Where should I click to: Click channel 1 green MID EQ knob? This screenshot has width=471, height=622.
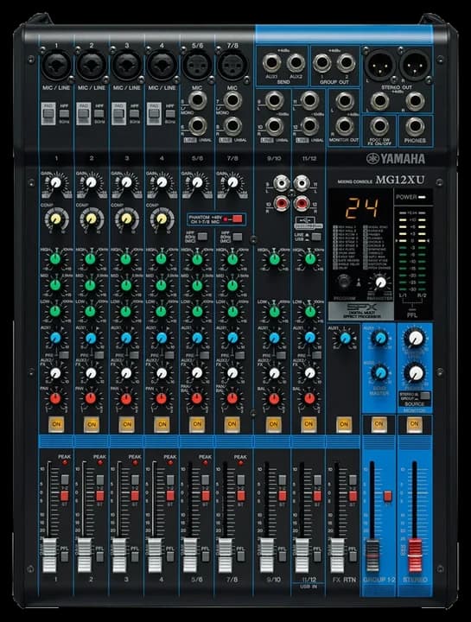pyautogui.click(x=55, y=285)
